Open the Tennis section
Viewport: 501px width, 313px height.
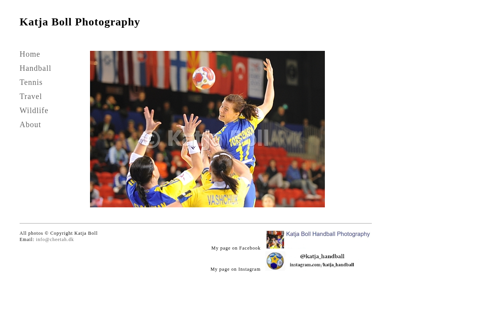click(31, 83)
